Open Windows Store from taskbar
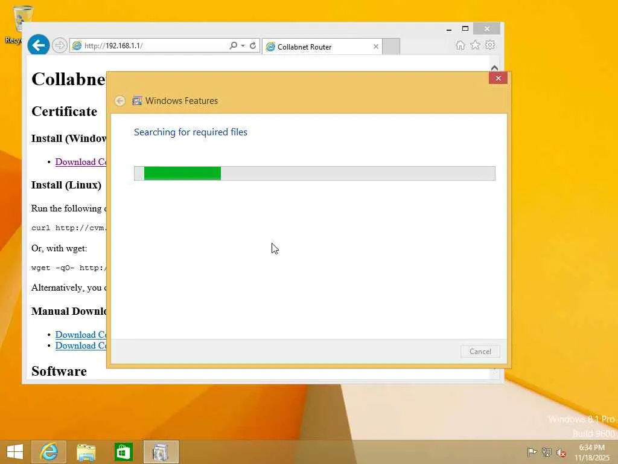The height and width of the screenshot is (464, 618). coord(123,452)
